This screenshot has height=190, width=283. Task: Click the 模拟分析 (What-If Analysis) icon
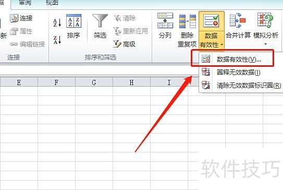coord(265,20)
